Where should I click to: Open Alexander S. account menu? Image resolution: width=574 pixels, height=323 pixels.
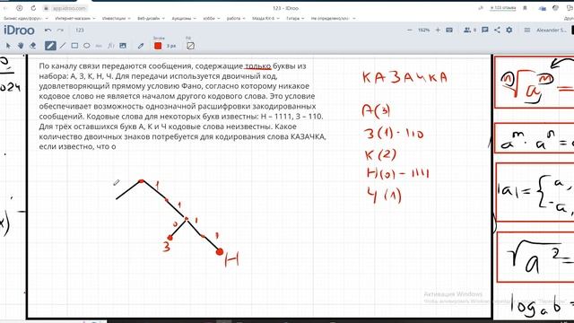click(x=552, y=30)
